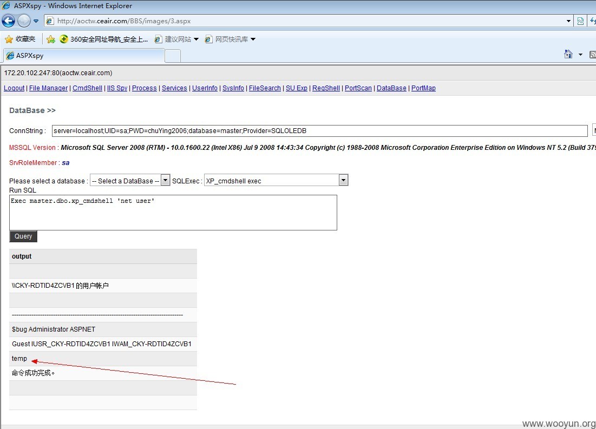
Task: Click the Favorites star icon
Action: point(9,39)
